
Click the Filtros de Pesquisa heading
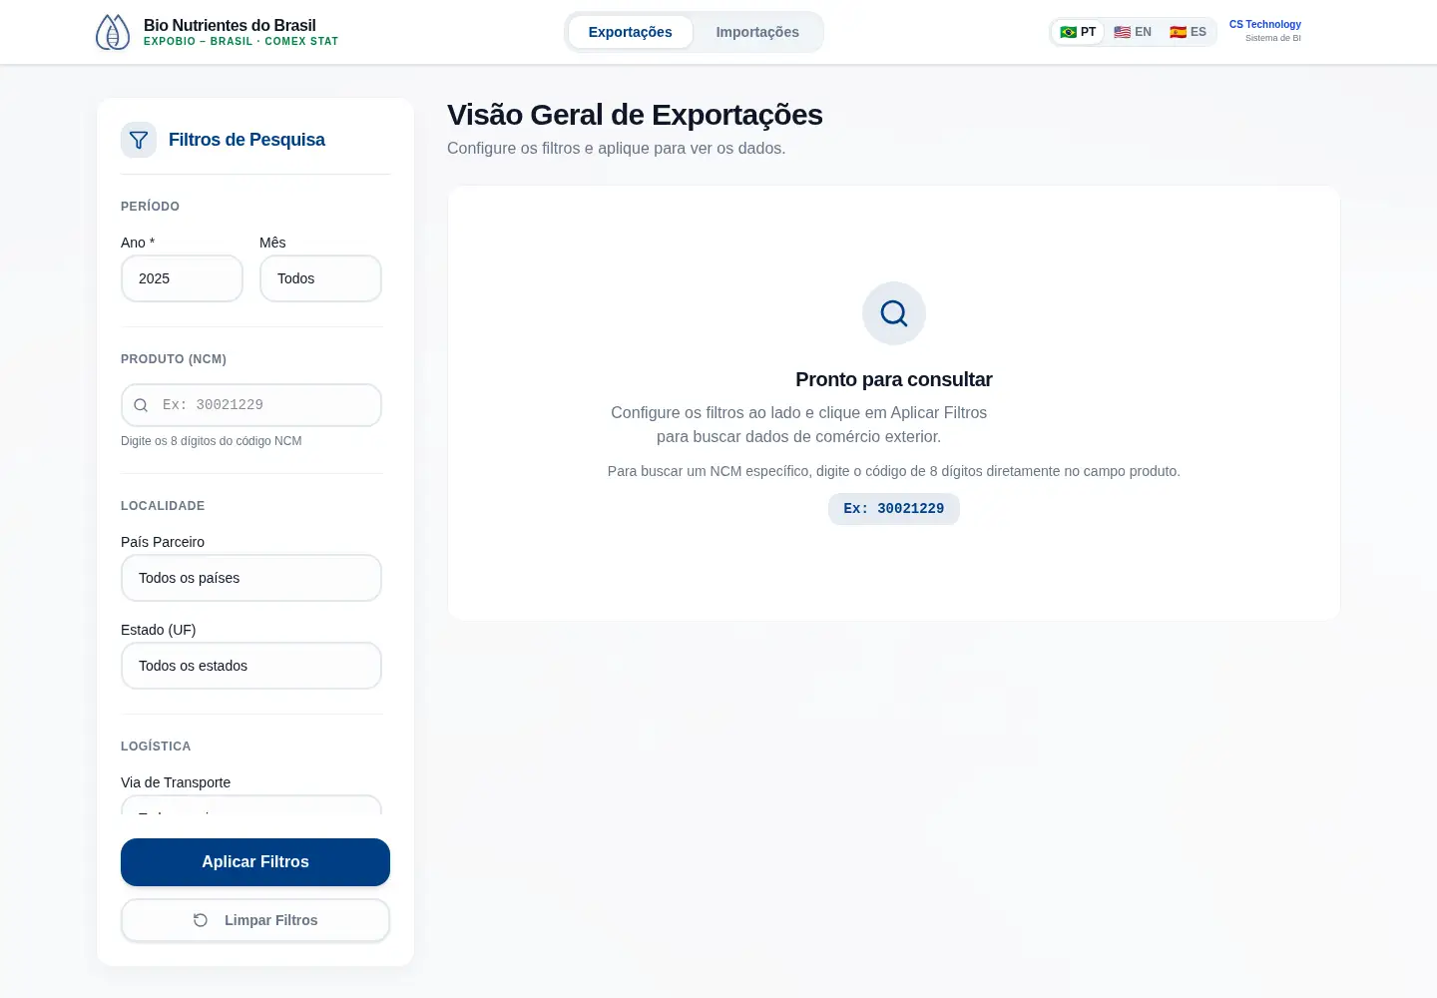click(246, 140)
